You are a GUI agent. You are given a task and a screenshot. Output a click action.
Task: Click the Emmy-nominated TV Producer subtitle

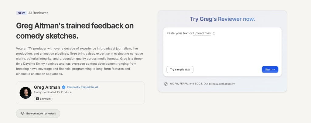53,92
